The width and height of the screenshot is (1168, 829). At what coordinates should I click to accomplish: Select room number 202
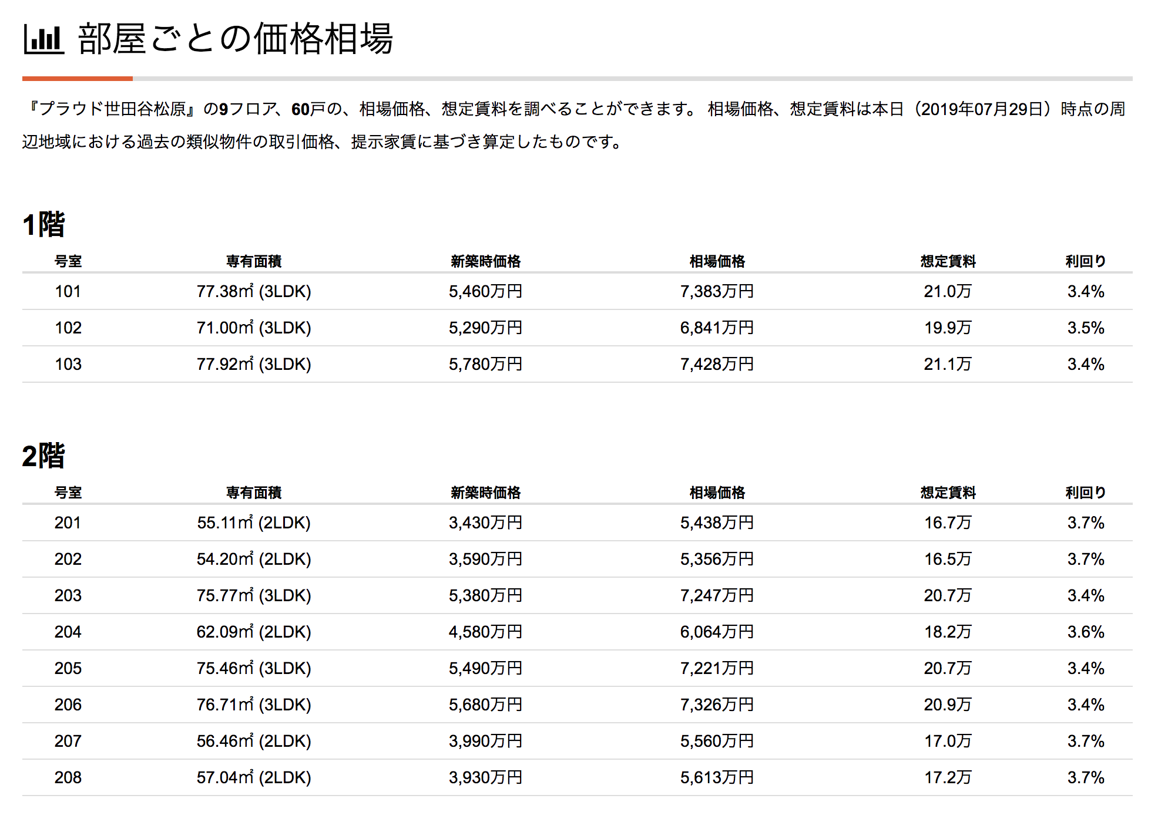[x=68, y=559]
